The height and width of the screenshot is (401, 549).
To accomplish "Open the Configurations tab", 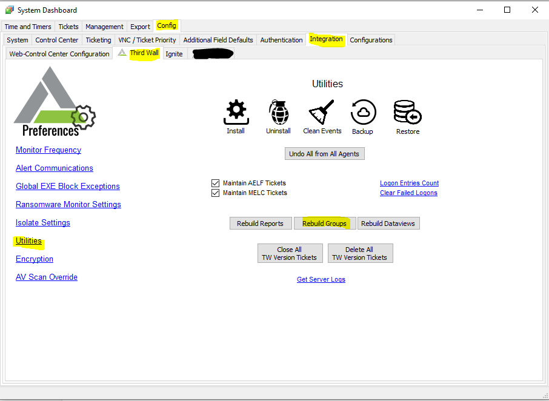I will tap(371, 40).
